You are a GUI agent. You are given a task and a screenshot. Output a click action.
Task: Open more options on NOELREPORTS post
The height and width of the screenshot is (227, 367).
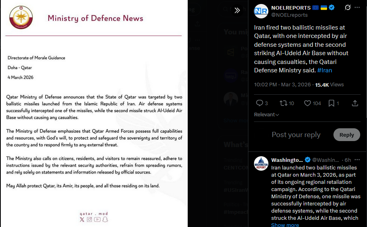[x=357, y=8]
